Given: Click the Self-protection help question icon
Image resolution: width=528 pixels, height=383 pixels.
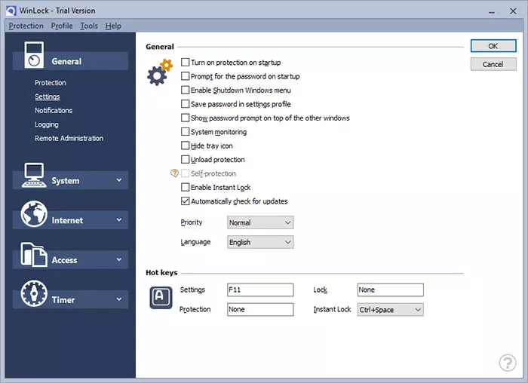Looking at the screenshot, I should [174, 173].
